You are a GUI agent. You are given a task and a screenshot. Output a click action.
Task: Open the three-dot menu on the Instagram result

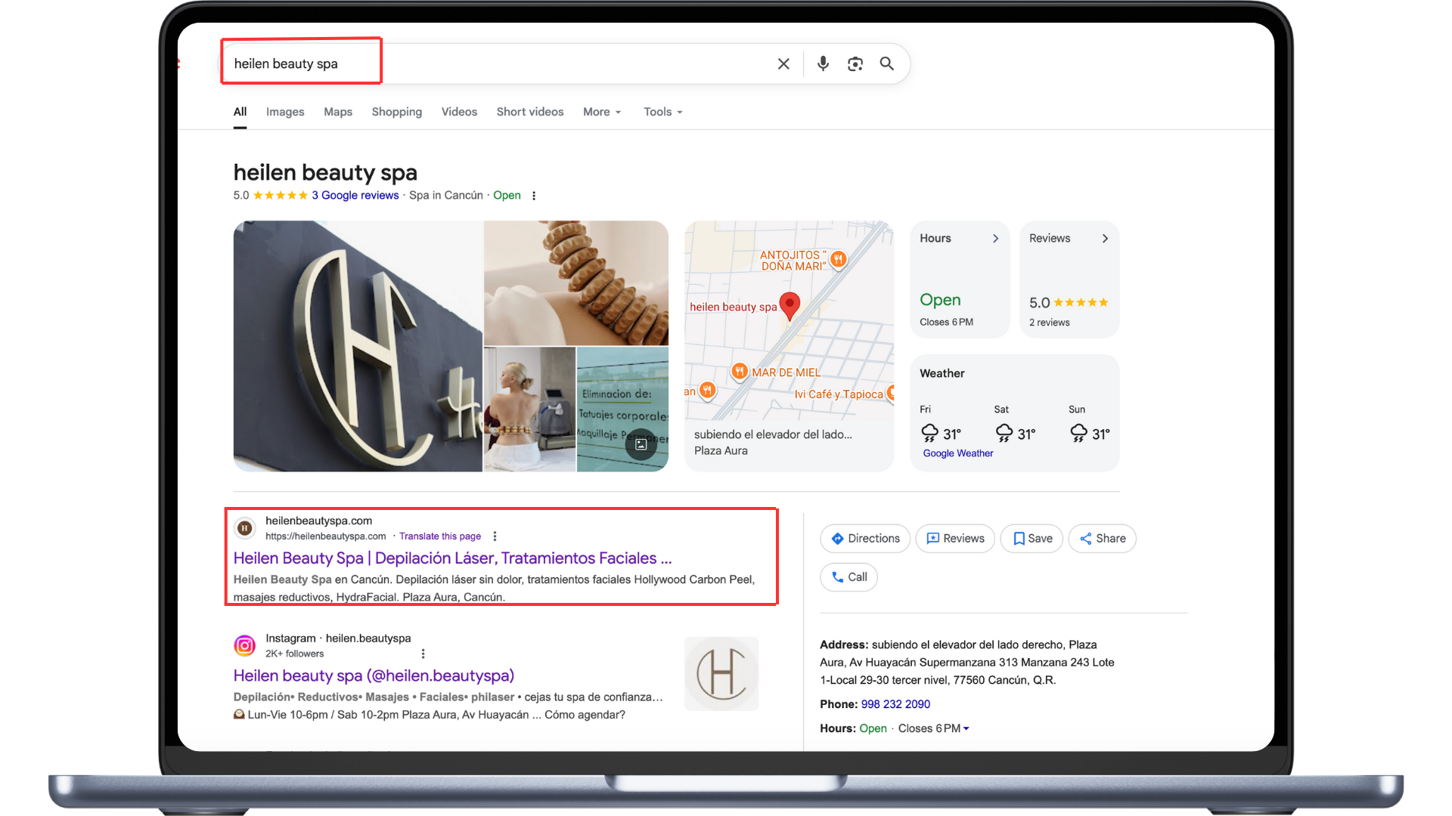[423, 653]
